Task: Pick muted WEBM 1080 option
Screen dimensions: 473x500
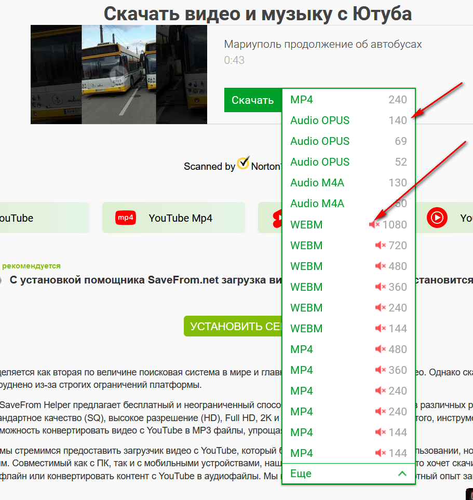Action: coord(348,224)
